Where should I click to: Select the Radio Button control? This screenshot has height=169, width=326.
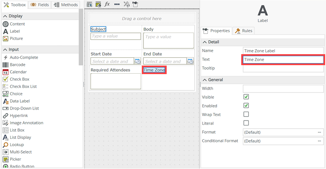(18, 166)
